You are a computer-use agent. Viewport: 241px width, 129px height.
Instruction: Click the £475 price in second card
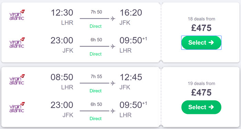coord(201,93)
